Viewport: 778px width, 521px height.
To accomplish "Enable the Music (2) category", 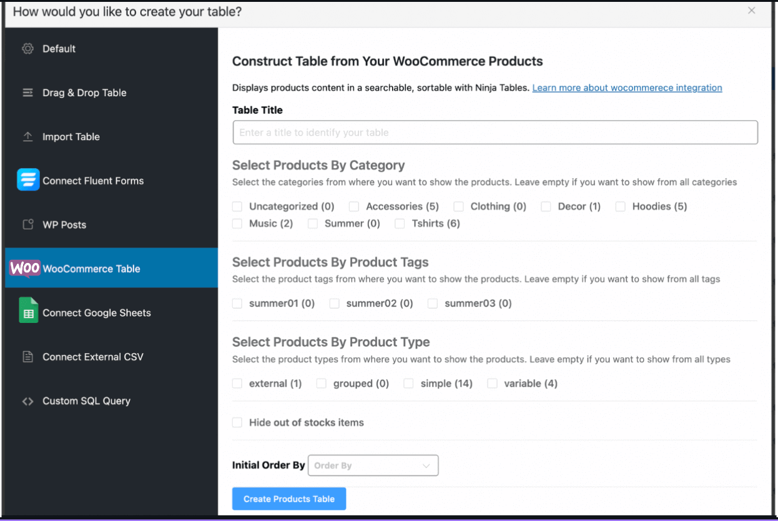I will (x=237, y=223).
